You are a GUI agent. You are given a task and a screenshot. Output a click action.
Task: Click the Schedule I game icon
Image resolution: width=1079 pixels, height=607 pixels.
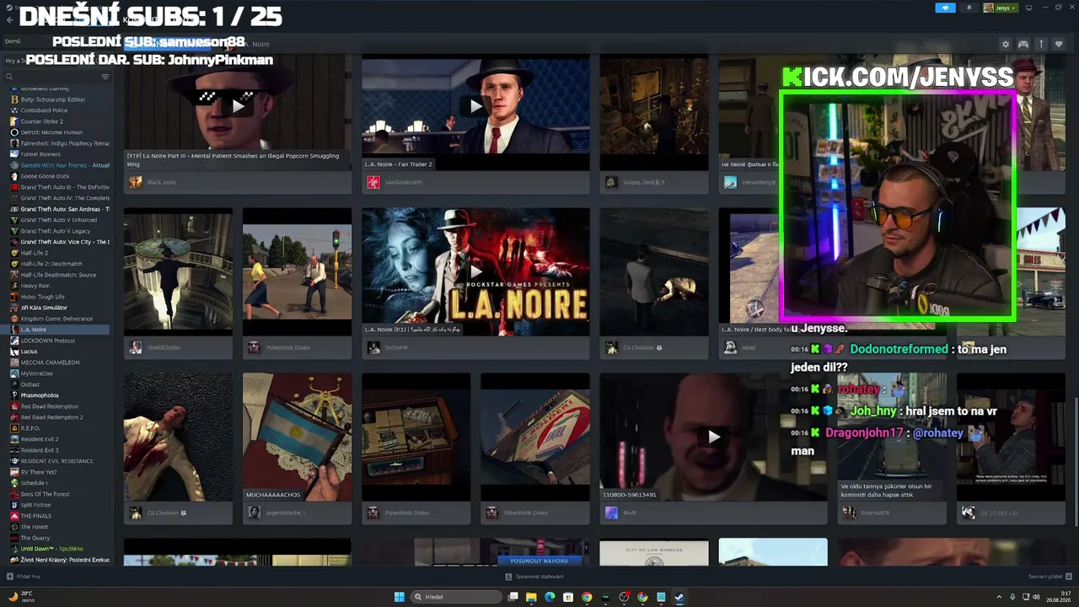pyautogui.click(x=14, y=483)
